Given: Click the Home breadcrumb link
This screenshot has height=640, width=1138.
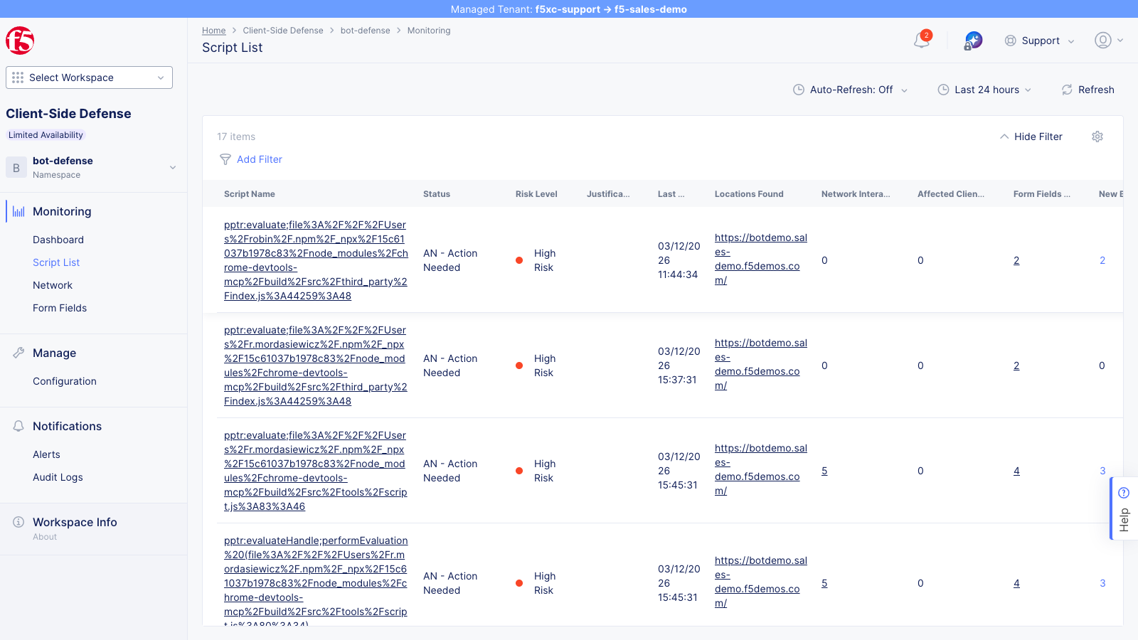Looking at the screenshot, I should point(213,31).
